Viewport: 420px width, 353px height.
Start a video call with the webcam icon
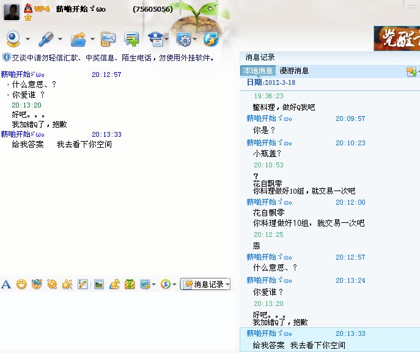coord(13,39)
